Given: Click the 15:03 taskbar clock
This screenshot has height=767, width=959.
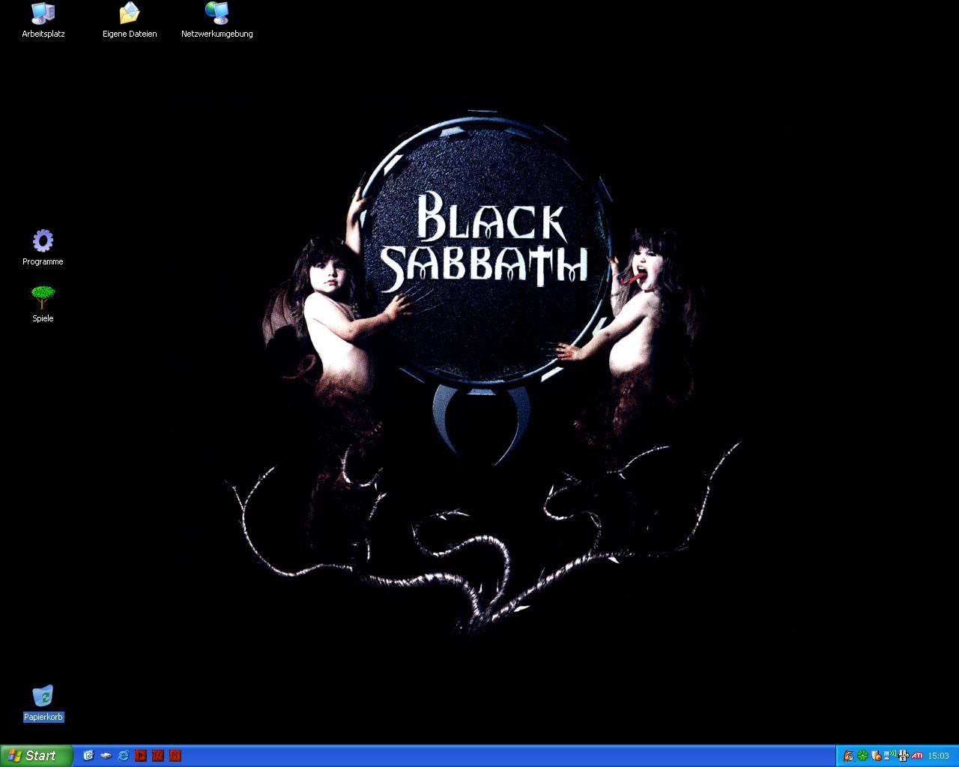Looking at the screenshot, I should (939, 756).
